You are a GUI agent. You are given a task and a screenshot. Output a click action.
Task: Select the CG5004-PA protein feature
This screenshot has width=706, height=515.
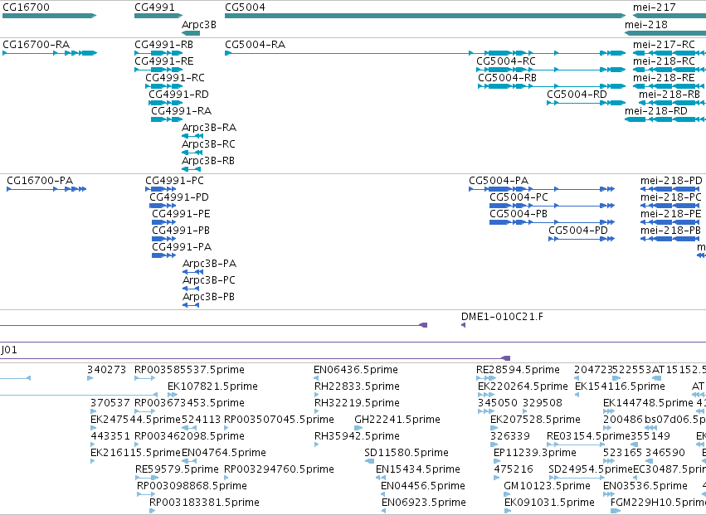(x=542, y=189)
